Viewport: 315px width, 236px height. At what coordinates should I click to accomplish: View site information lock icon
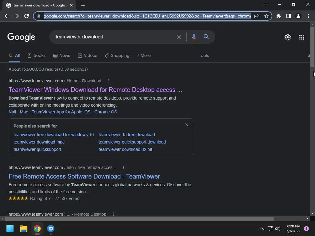pos(39,16)
